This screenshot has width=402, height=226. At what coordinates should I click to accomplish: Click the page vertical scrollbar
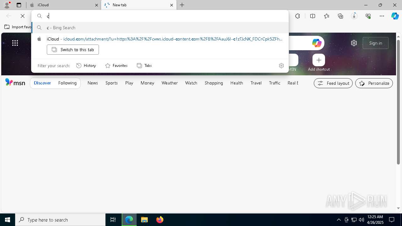pos(399,102)
